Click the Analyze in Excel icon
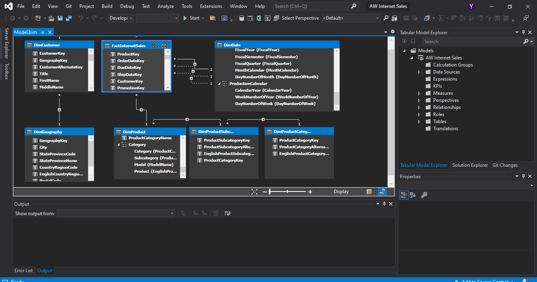Image resolution: width=537 pixels, height=282 pixels. [x=259, y=18]
